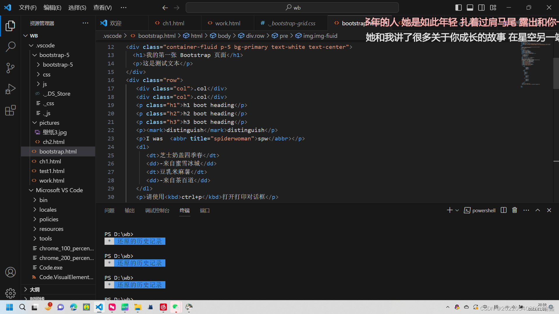Toggle primary sidebar visibility
This screenshot has width=559, height=314.
[x=458, y=8]
